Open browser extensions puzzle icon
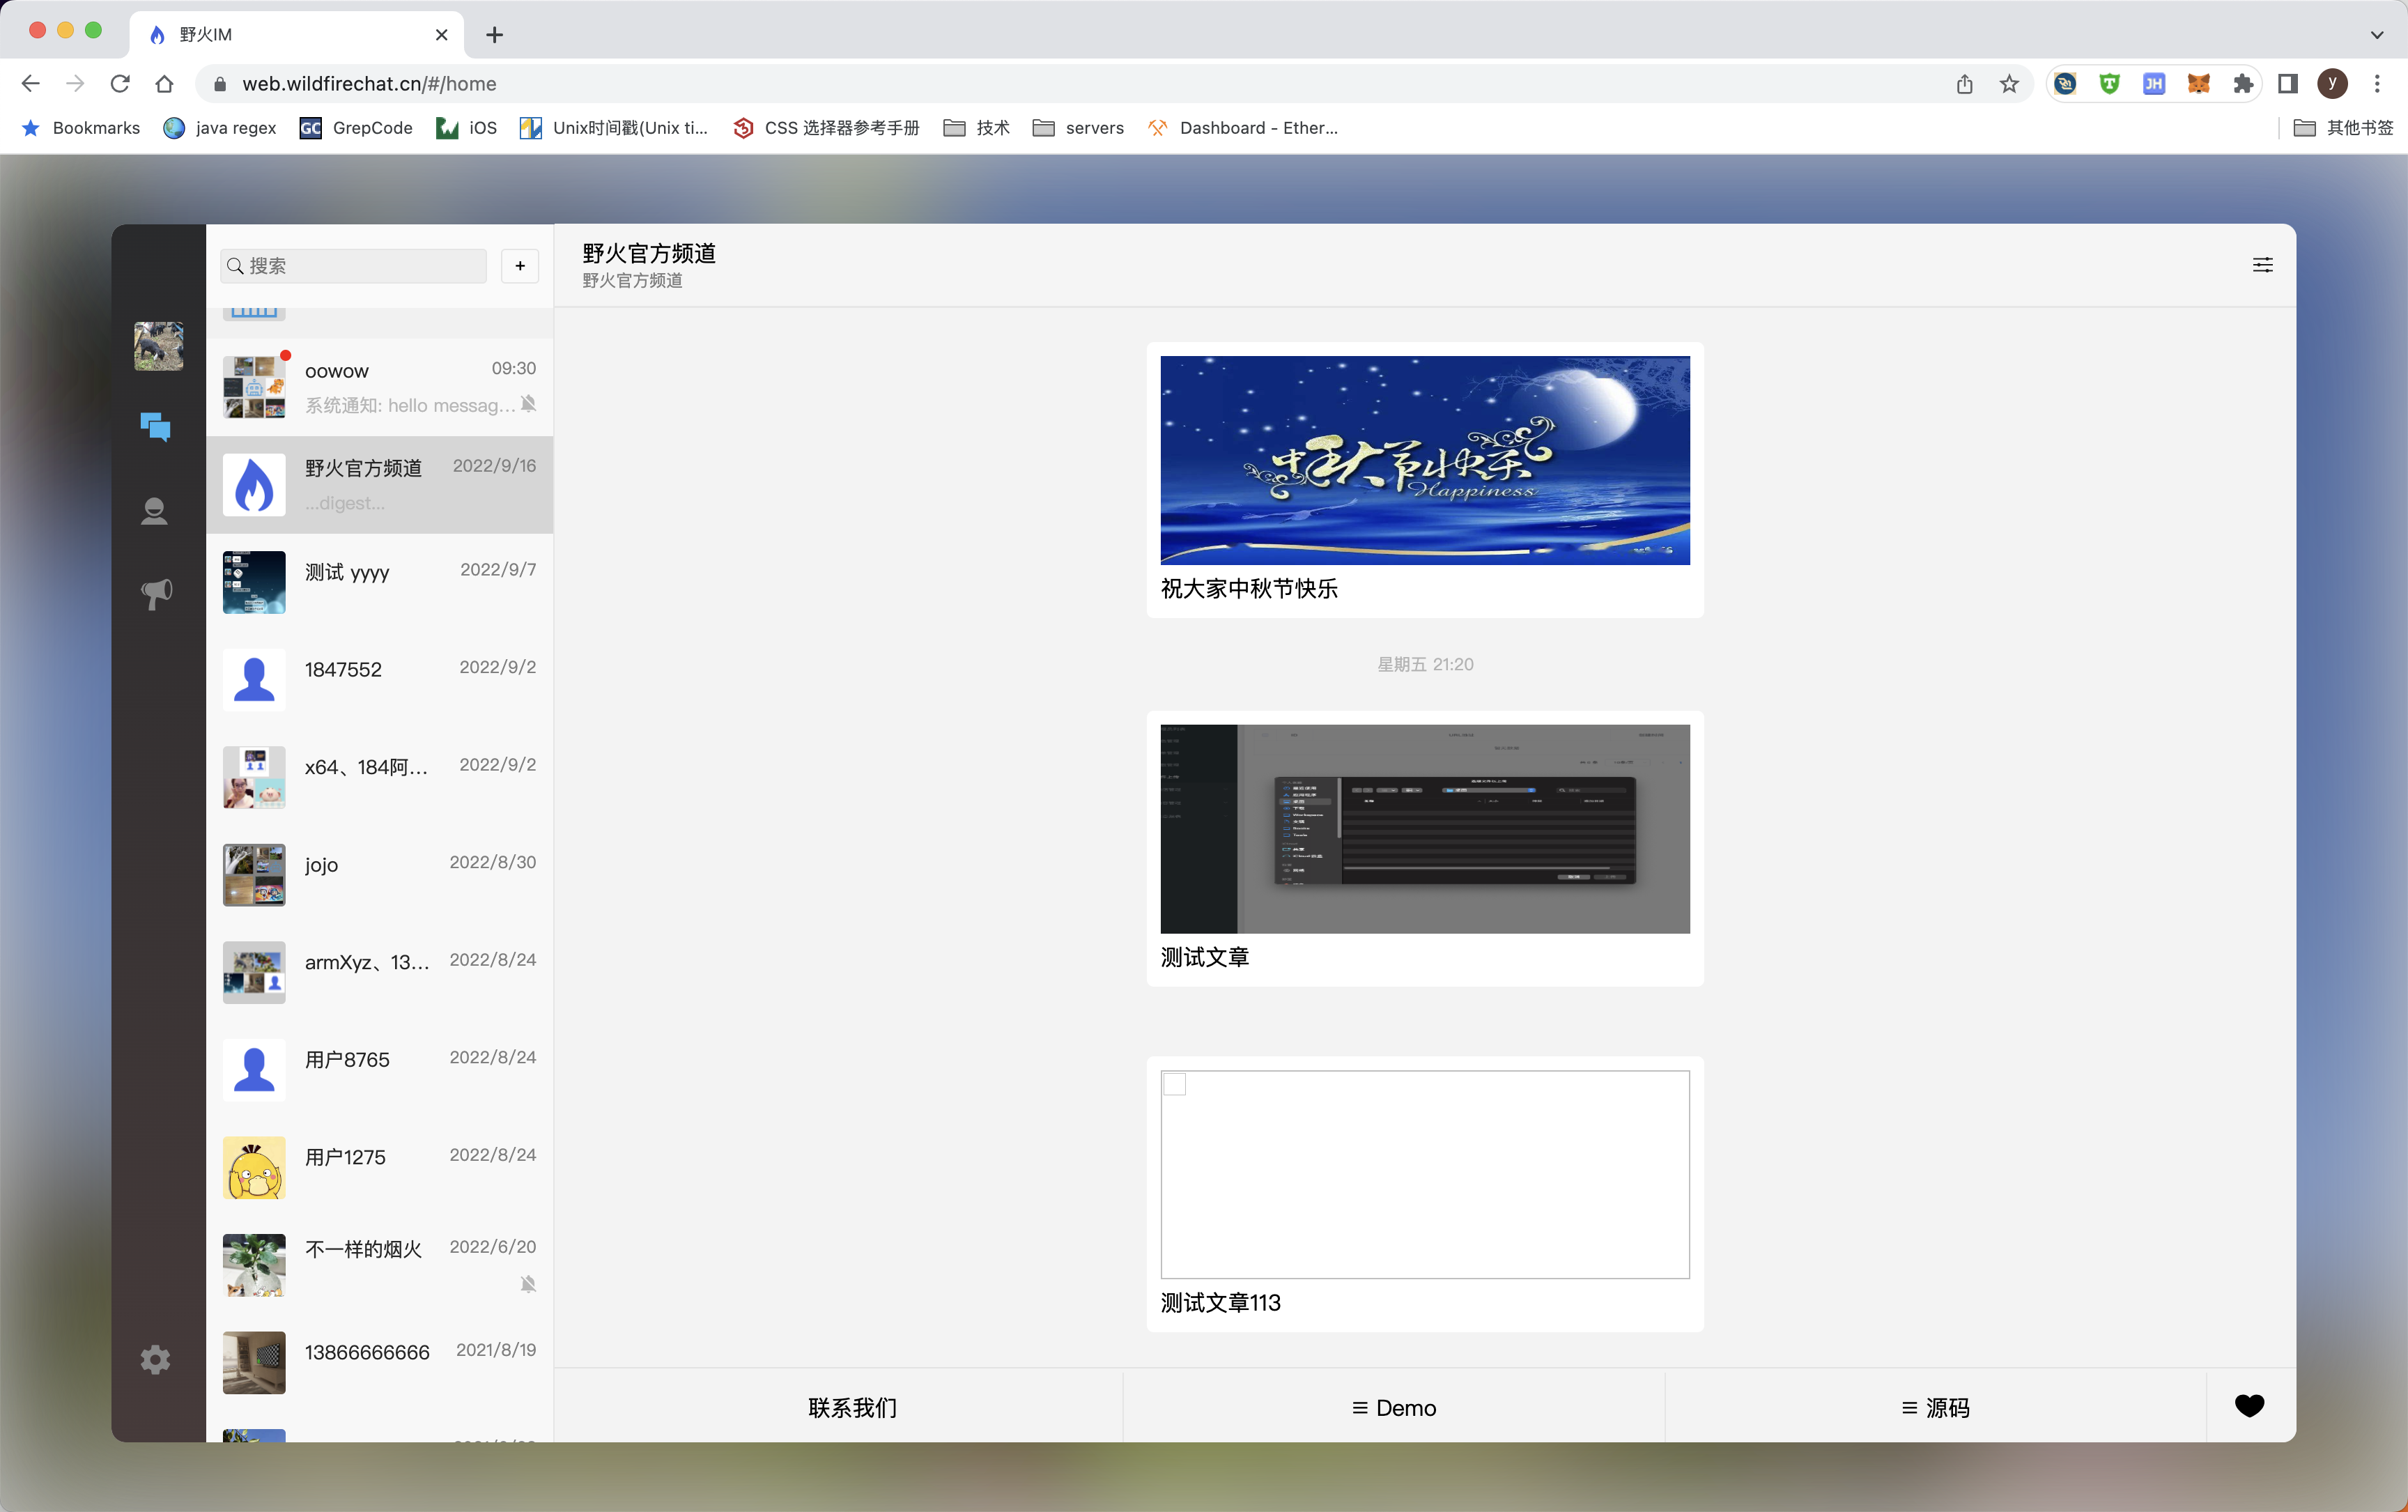This screenshot has height=1512, width=2408. [x=2243, y=84]
